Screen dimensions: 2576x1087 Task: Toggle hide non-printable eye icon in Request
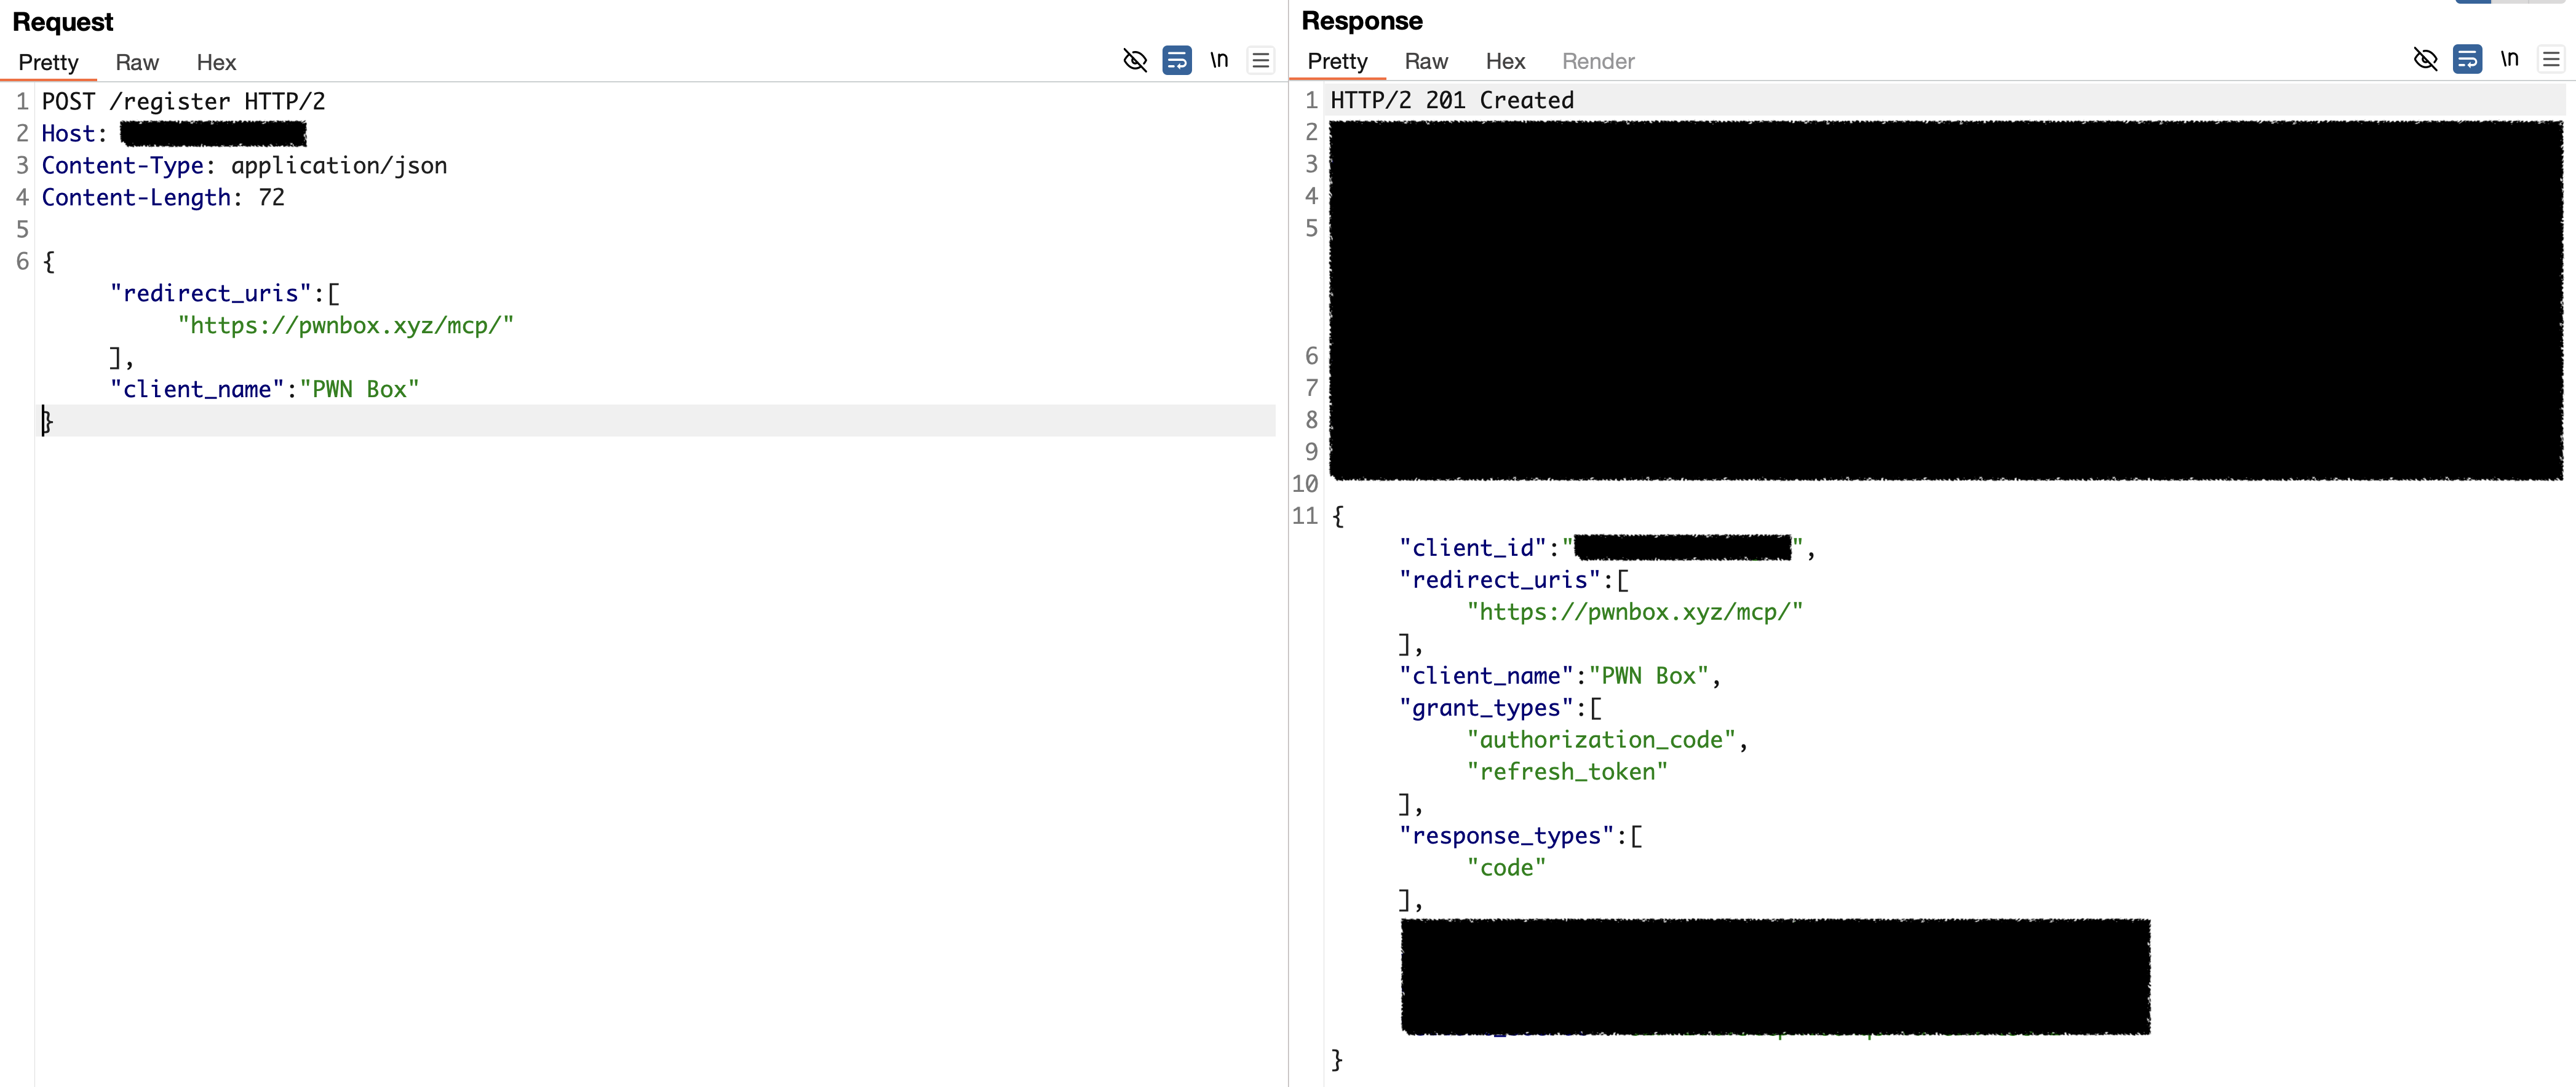[x=1135, y=61]
